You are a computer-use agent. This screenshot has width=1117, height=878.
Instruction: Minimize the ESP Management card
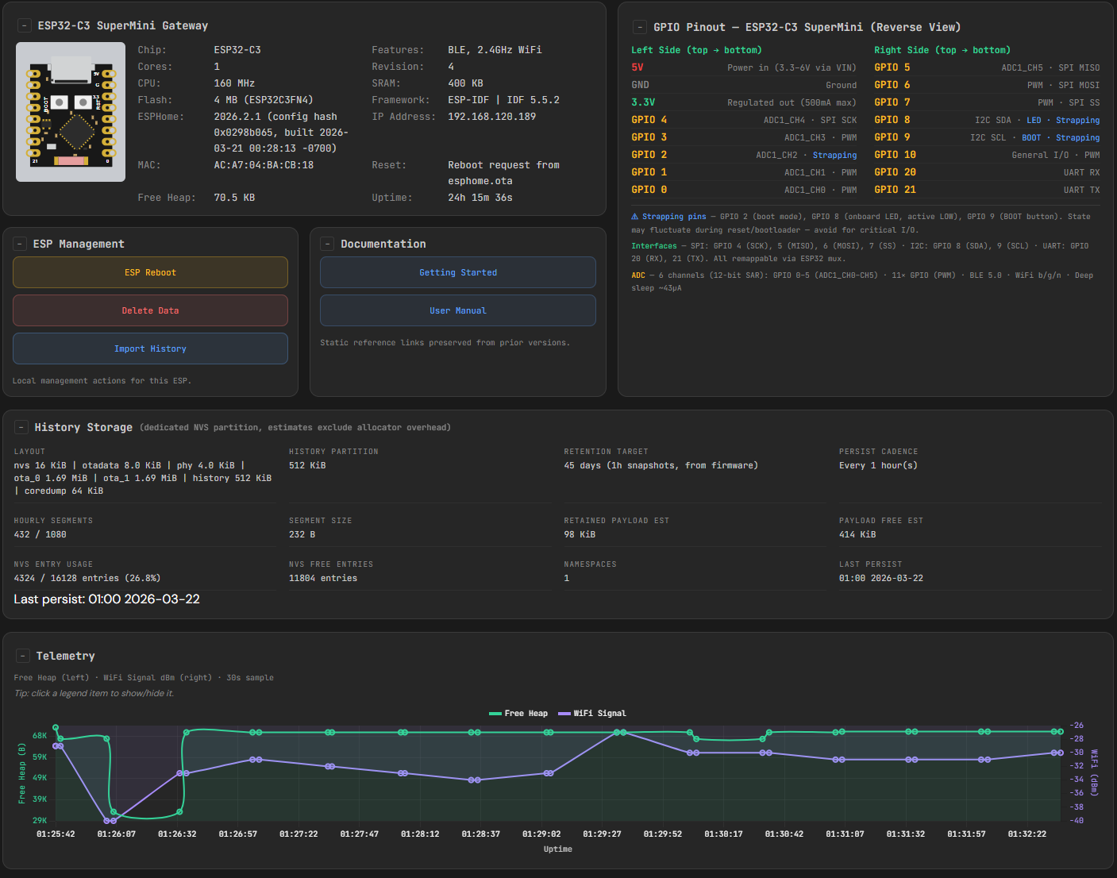[x=21, y=244]
